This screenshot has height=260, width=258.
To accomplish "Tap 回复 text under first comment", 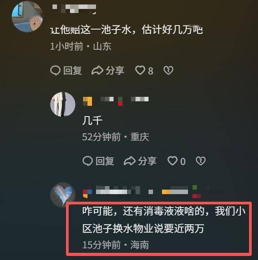I will [73, 70].
